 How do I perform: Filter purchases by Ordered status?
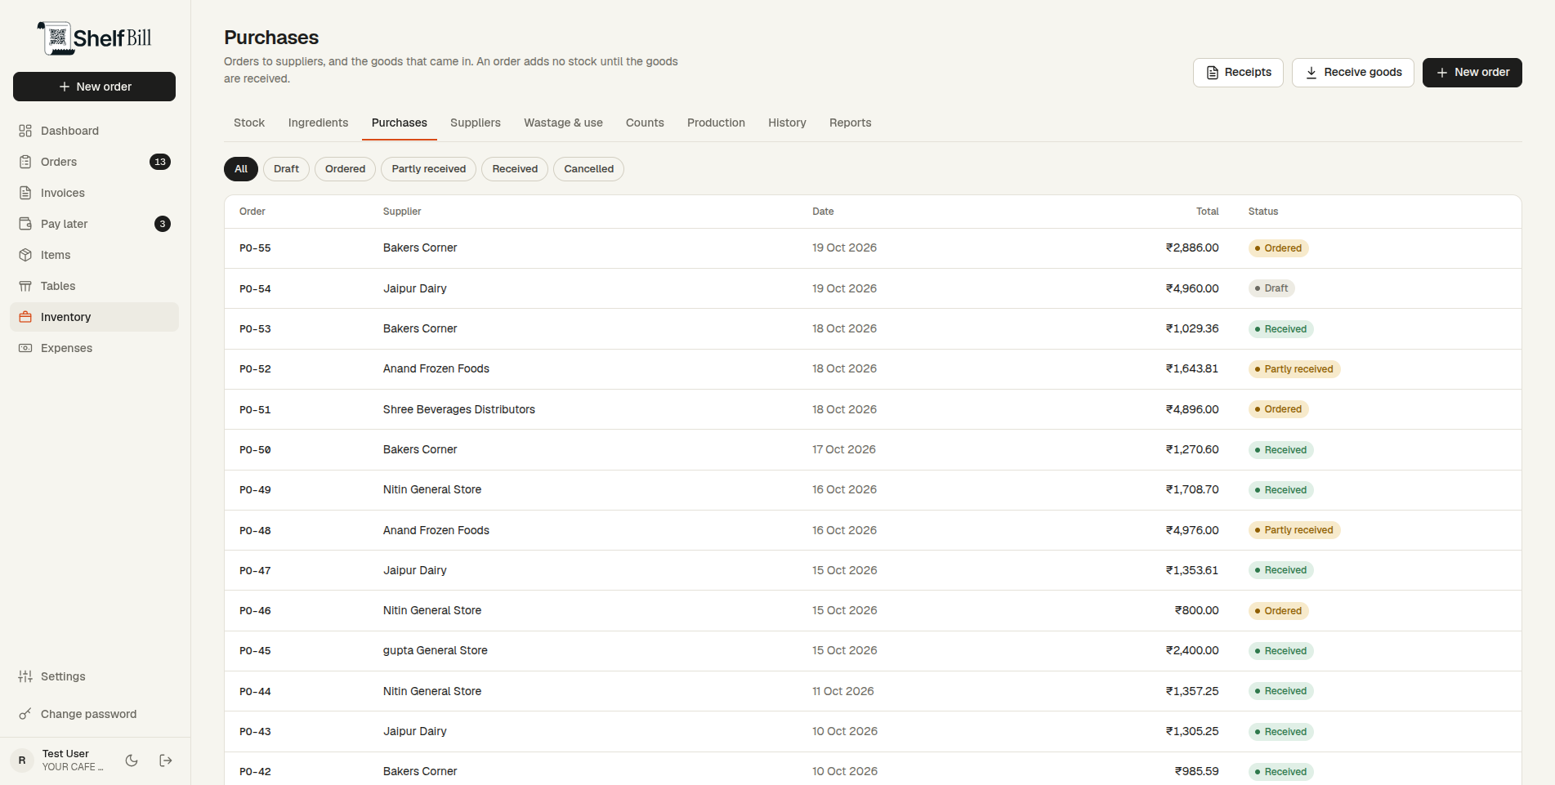[x=345, y=169]
